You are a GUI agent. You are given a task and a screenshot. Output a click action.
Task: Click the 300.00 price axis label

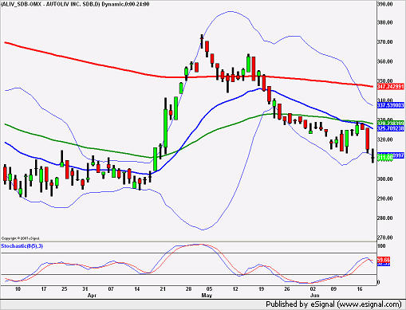(x=384, y=179)
